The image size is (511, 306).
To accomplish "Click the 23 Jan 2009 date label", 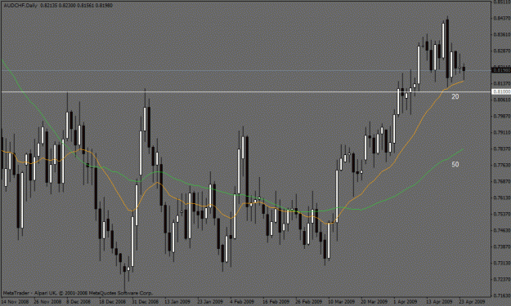I will [210, 301].
